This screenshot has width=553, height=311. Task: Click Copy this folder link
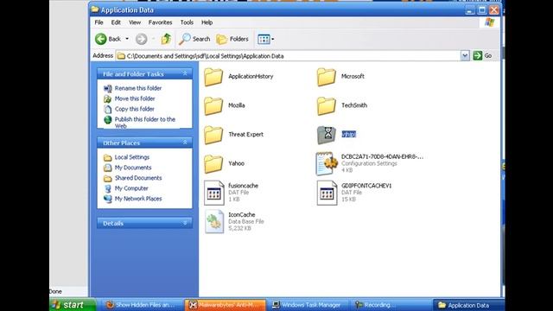point(135,109)
